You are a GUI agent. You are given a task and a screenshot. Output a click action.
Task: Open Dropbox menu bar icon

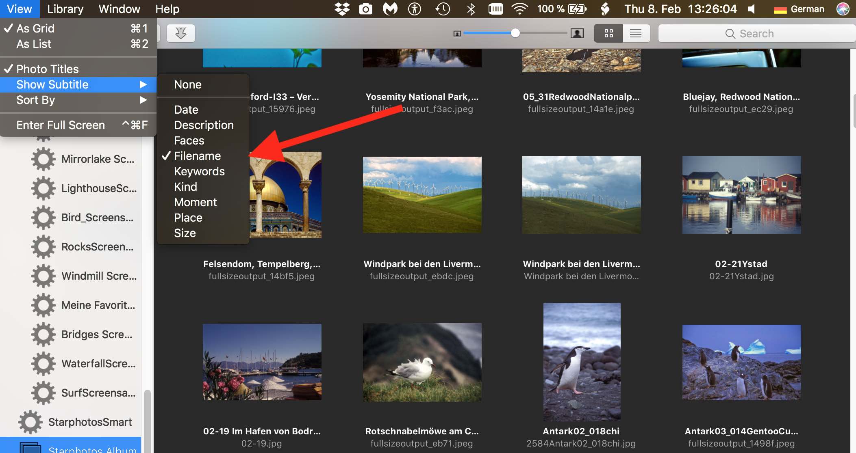(x=342, y=9)
